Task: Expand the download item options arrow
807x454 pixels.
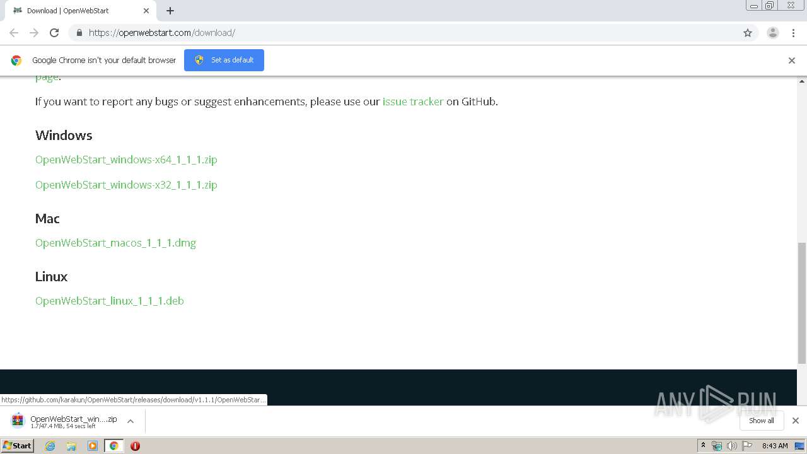Action: [131, 421]
